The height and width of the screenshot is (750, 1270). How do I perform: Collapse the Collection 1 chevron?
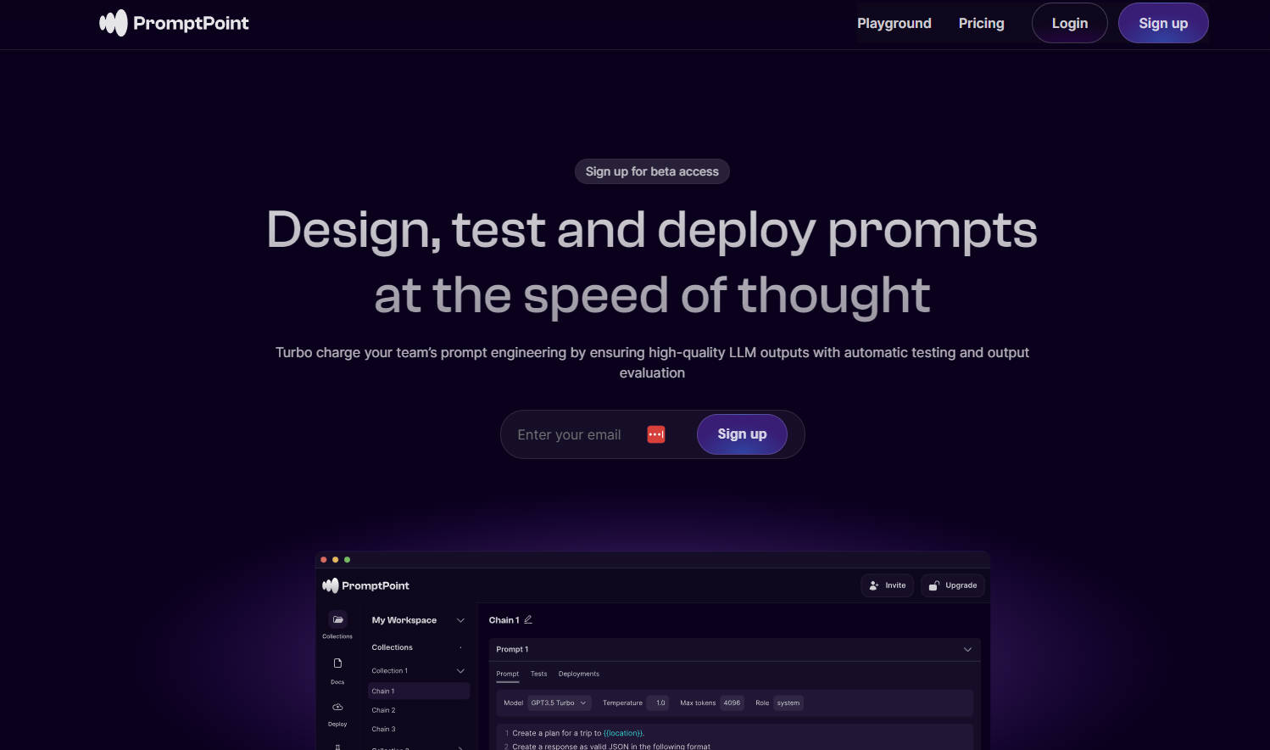coord(460,671)
